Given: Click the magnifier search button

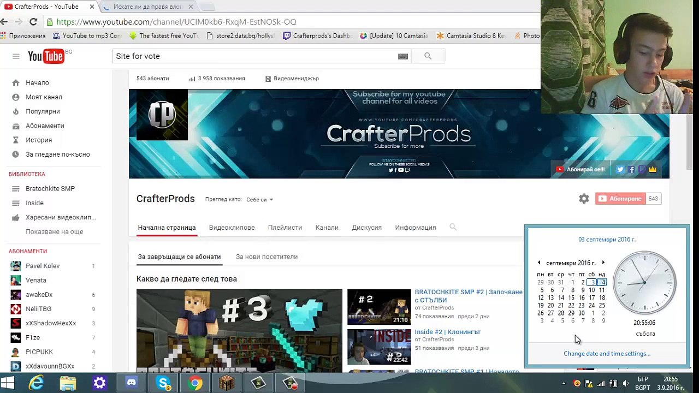Looking at the screenshot, I should 428,56.
